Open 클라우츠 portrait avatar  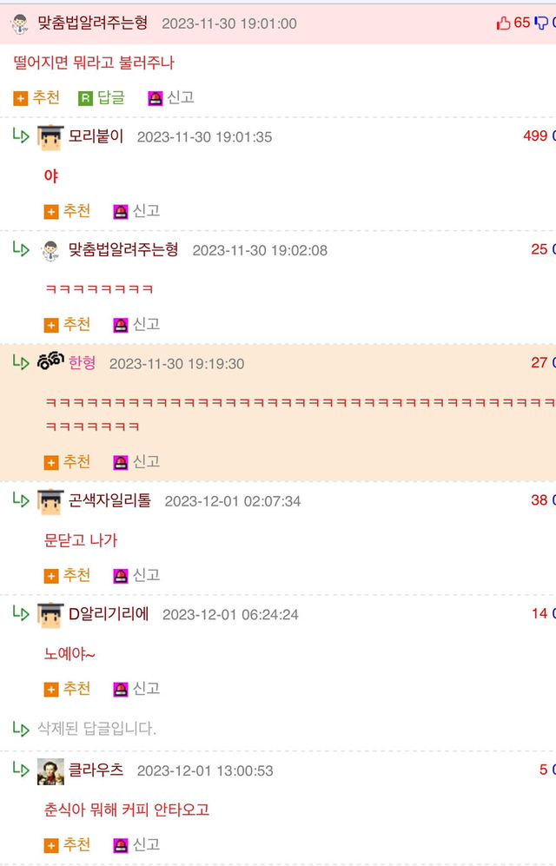click(x=50, y=771)
